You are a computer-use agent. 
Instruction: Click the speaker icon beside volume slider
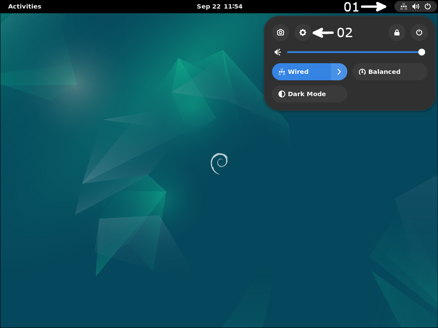(278, 52)
